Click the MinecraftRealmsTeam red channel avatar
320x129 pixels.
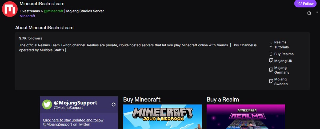(x=10, y=9)
